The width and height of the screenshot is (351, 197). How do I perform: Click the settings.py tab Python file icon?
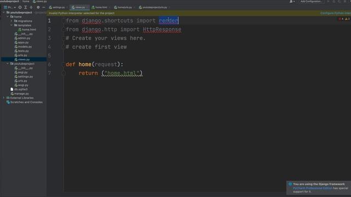click(50, 7)
